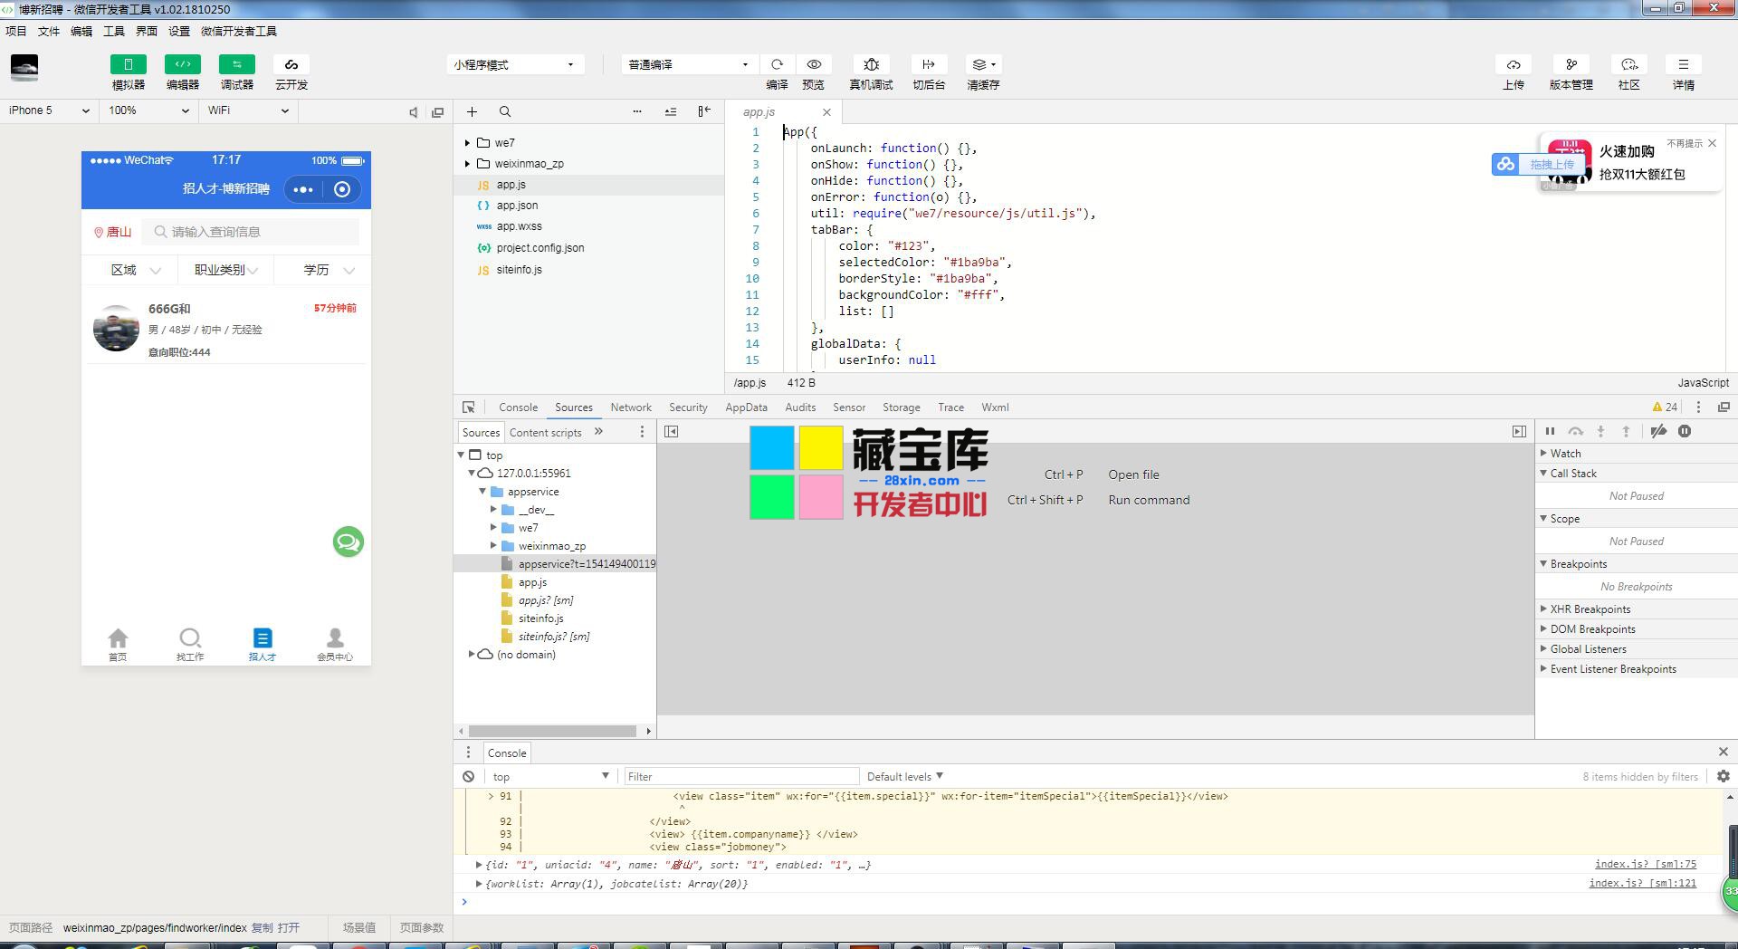Open 版本管理 version control icon
The image size is (1738, 949).
click(x=1571, y=64)
